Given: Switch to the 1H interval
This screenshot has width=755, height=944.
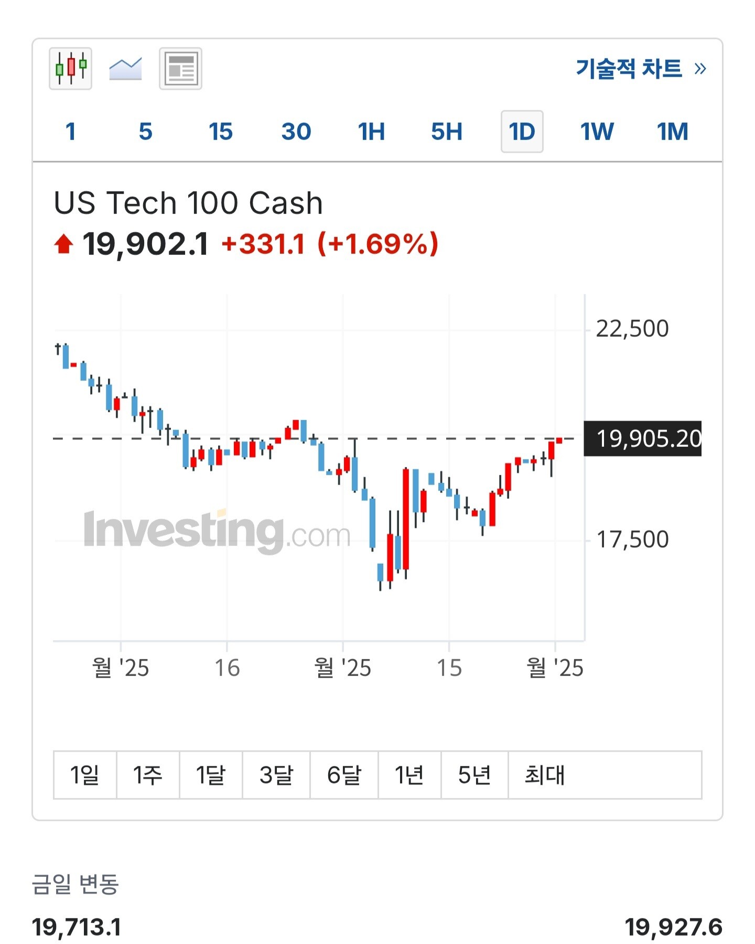Looking at the screenshot, I should coord(371,132).
